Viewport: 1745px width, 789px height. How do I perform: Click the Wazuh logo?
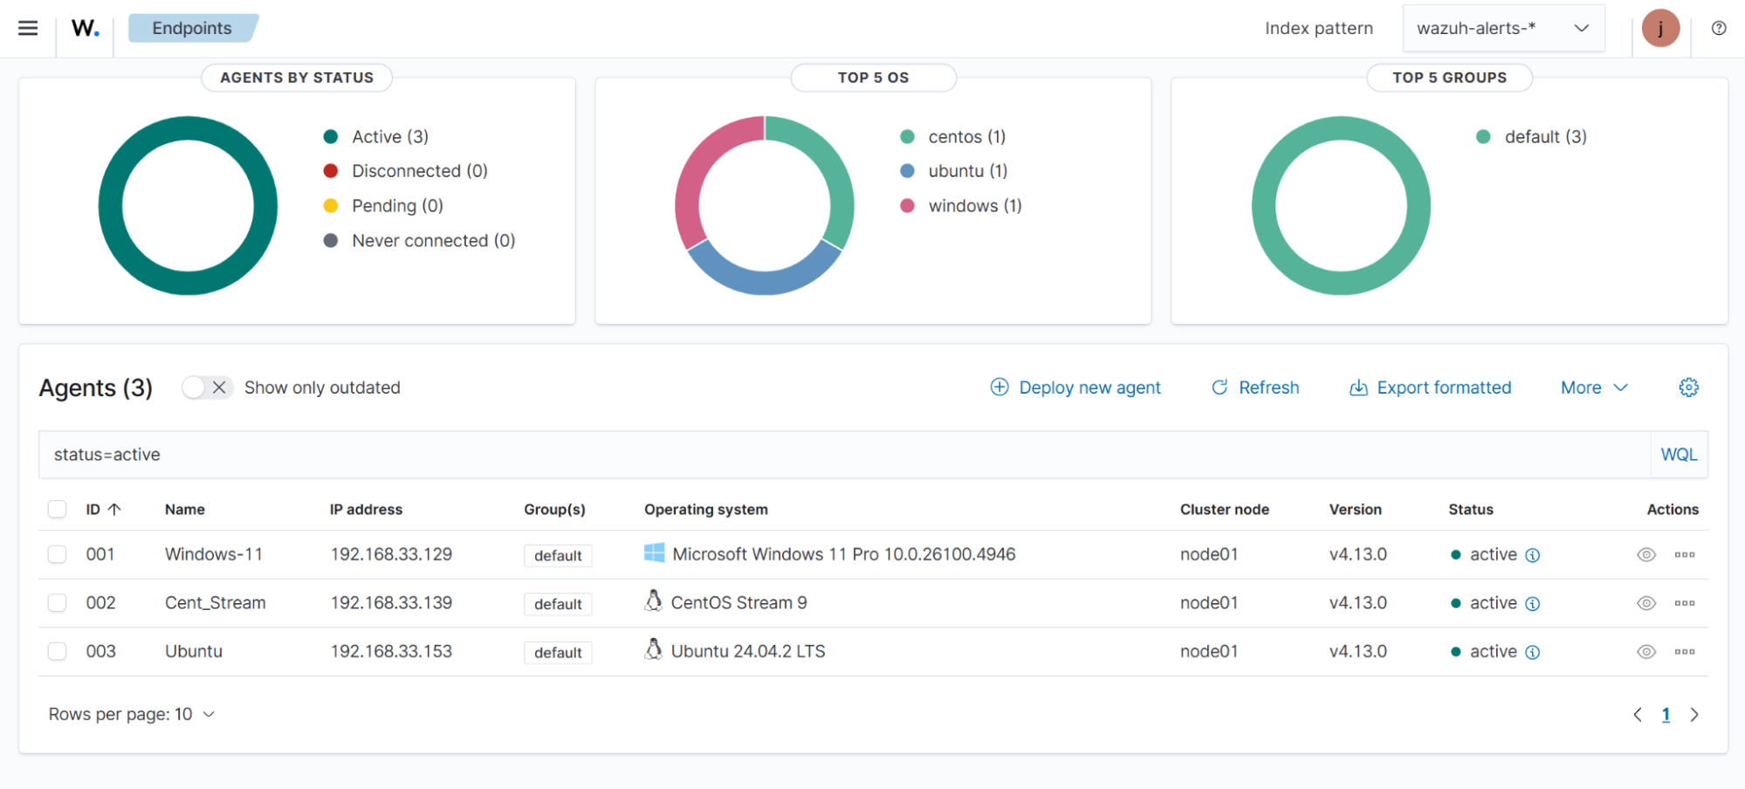(84, 27)
